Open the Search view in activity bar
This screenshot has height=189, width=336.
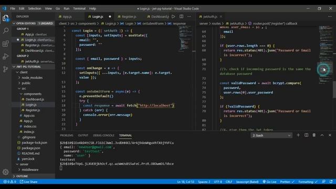pyautogui.click(x=6, y=30)
